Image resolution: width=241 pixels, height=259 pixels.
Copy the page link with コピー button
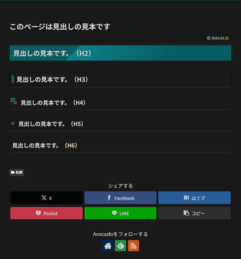coord(194,213)
